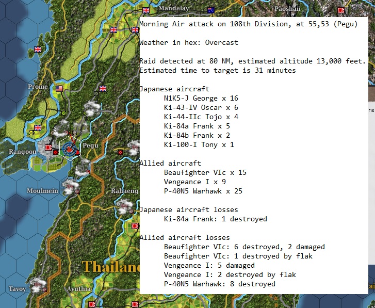Select the Japanese flag left of aircraft losses heading
The width and height of the screenshot is (375, 308).
click(135, 226)
